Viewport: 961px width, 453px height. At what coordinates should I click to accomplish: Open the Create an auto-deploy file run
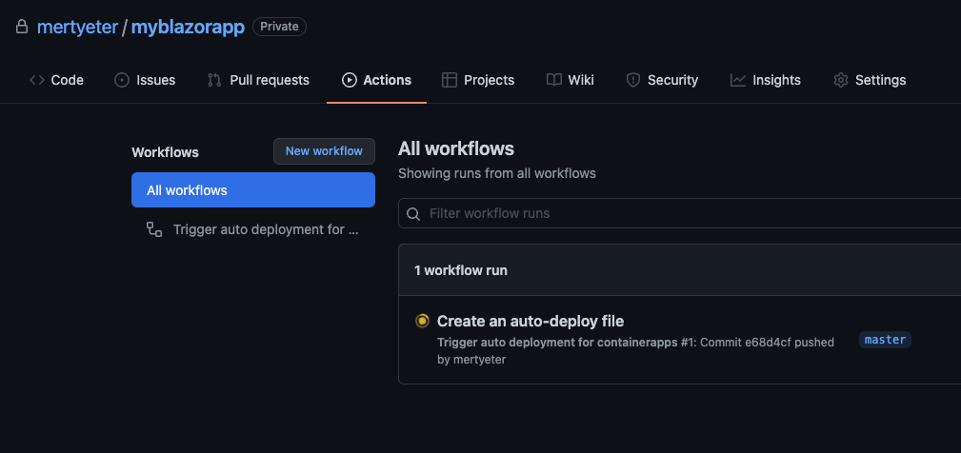(x=531, y=321)
